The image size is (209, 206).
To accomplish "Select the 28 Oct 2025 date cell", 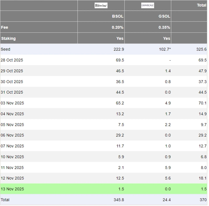I will point(12,60).
